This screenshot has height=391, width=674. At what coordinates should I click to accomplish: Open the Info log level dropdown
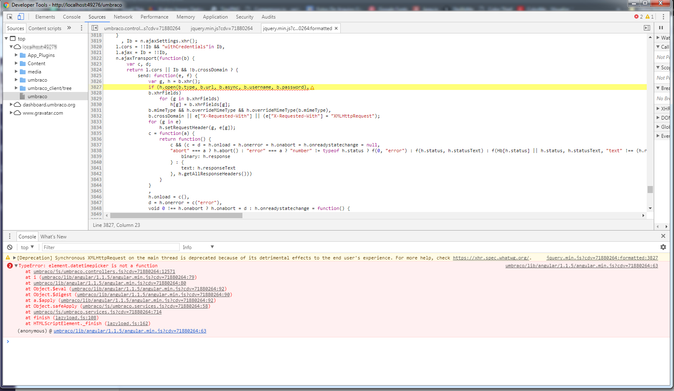pos(198,247)
